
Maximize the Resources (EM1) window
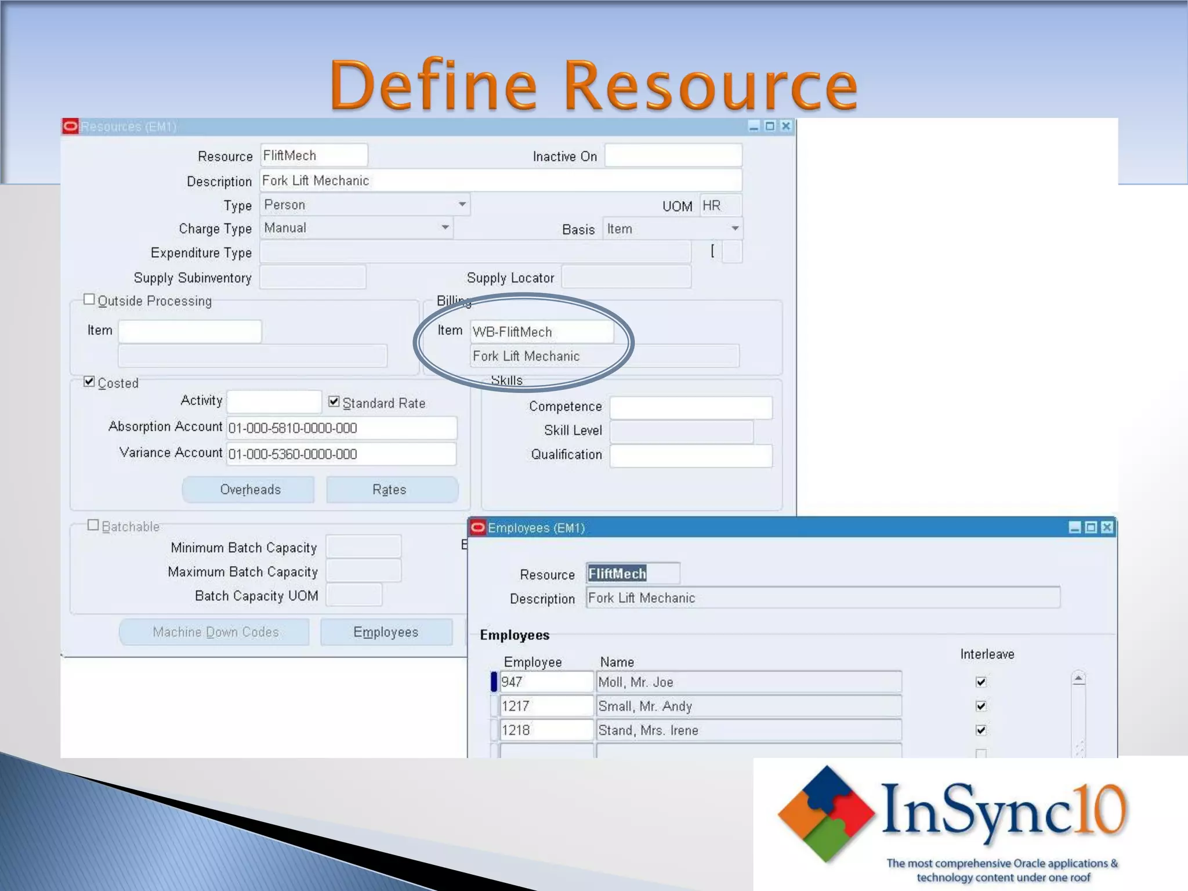[x=770, y=126]
